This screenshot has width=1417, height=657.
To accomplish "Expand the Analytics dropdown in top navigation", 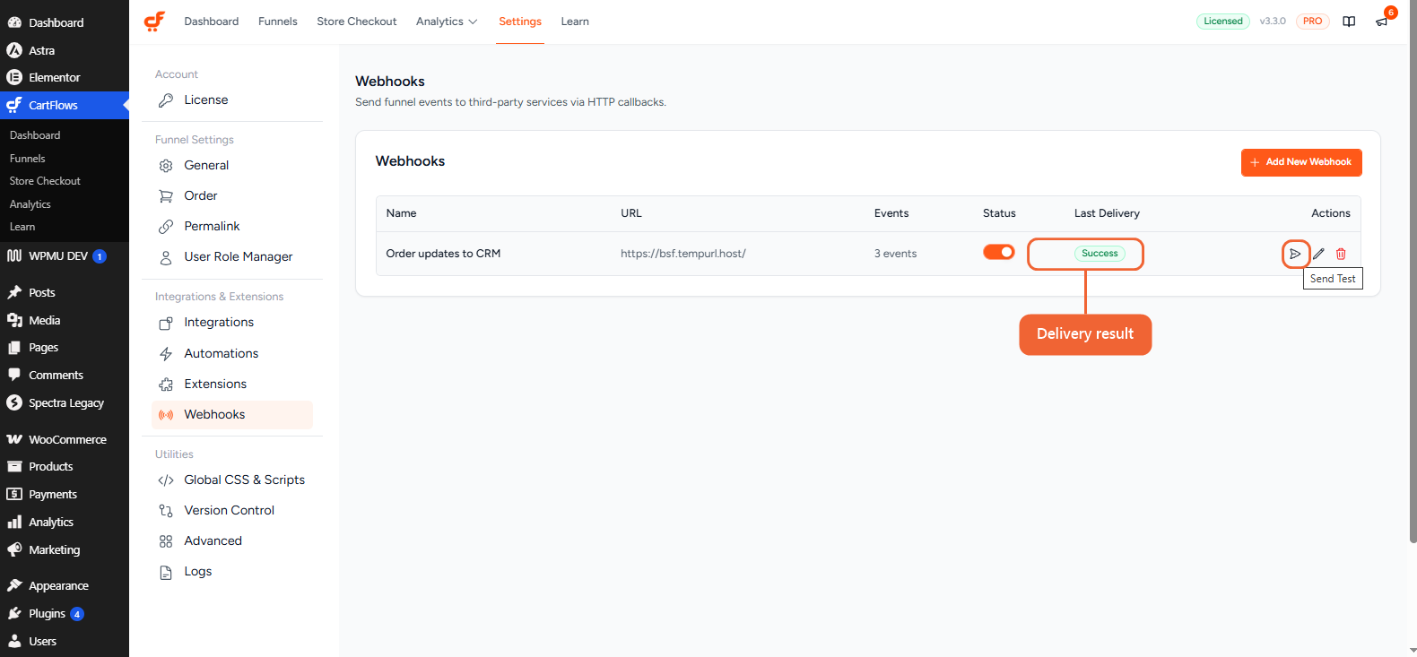I will 447,22.
